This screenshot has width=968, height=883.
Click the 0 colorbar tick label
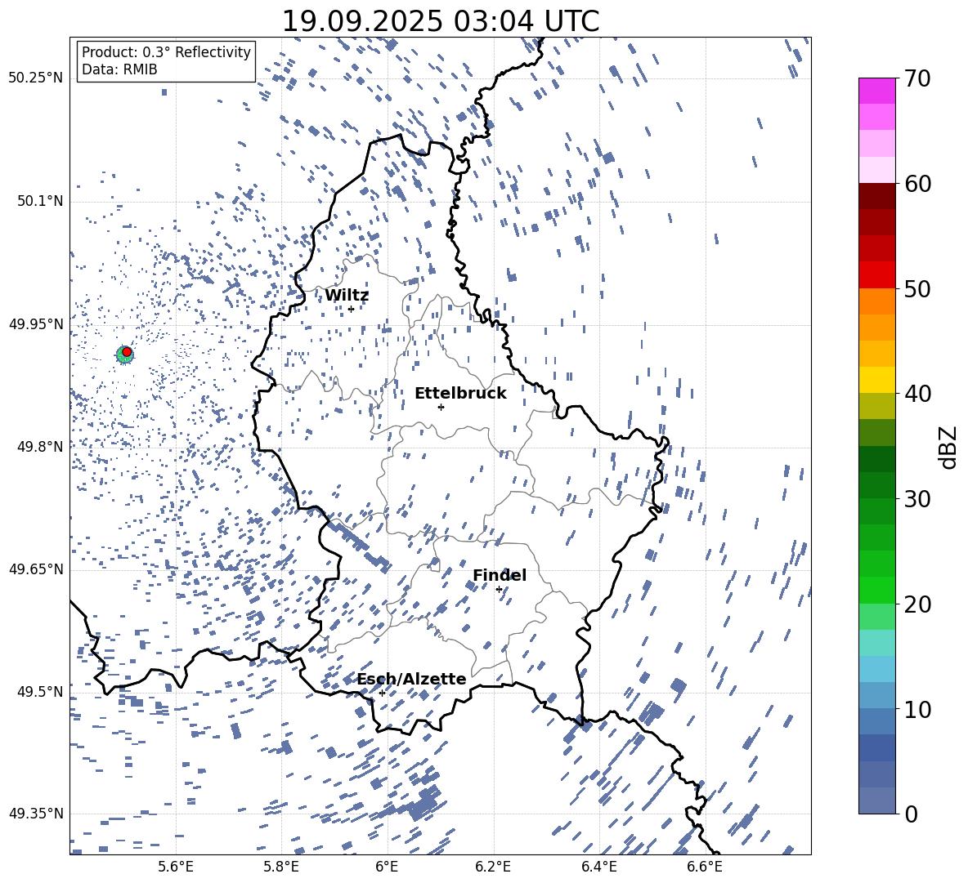(x=911, y=814)
